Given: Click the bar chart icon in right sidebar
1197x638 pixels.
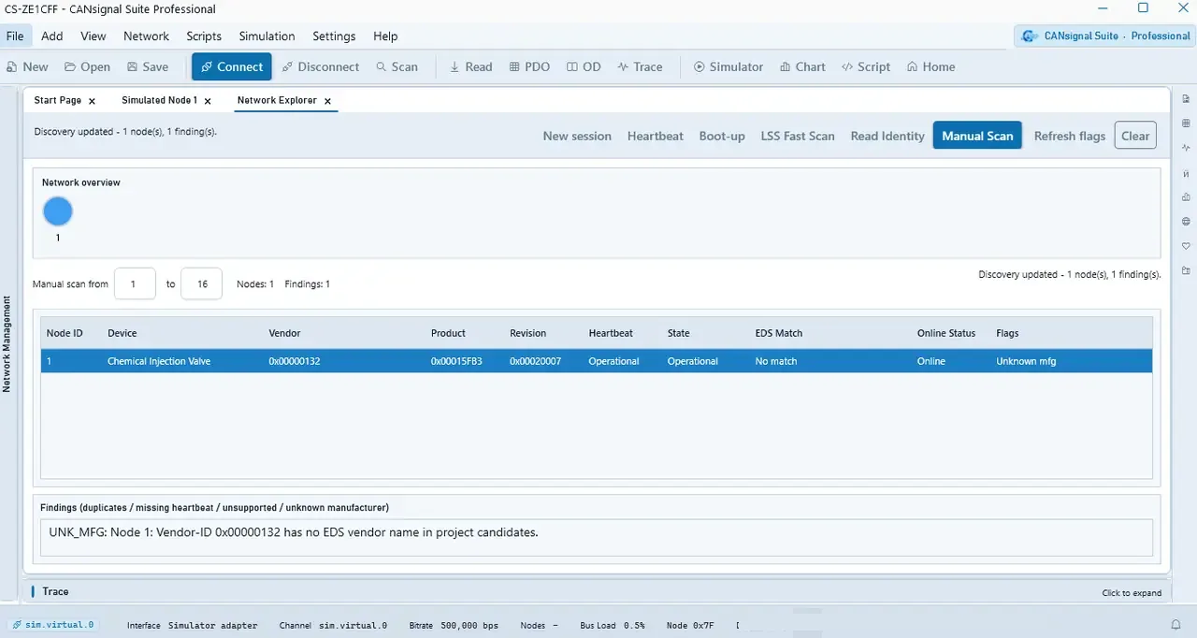Looking at the screenshot, I should tap(1186, 197).
